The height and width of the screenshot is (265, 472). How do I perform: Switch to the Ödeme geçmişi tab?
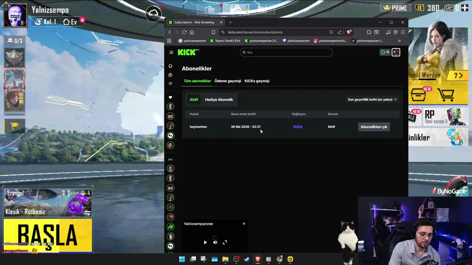pos(228,81)
